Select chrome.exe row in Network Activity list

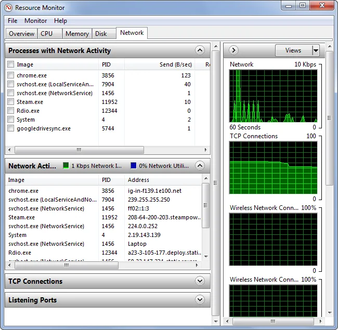103,191
